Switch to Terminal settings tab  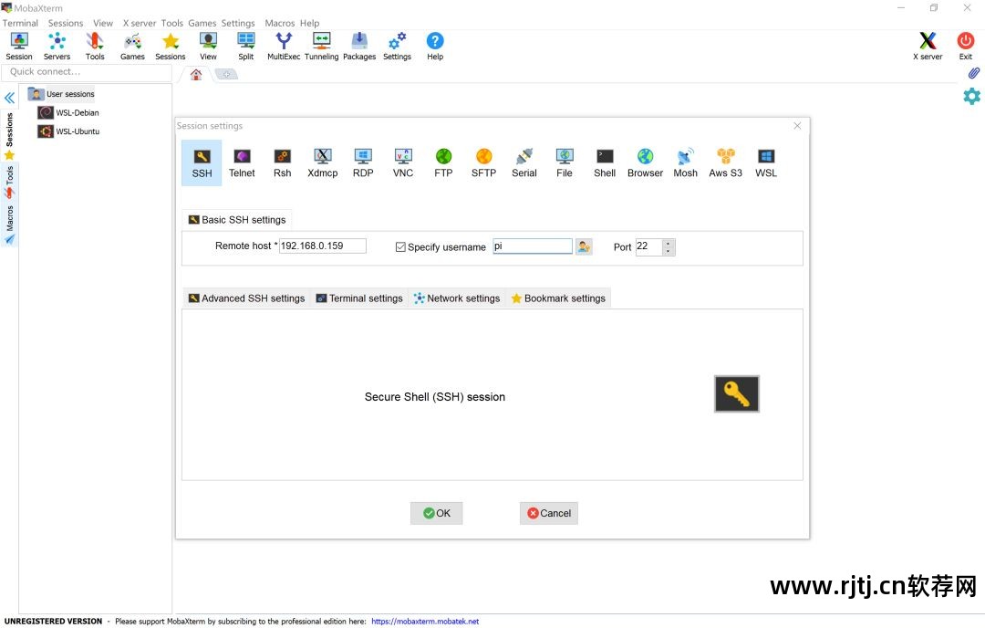point(359,298)
